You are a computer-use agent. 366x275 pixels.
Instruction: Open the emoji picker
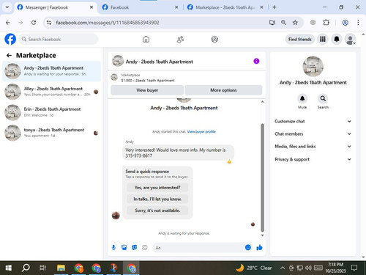[x=248, y=247]
